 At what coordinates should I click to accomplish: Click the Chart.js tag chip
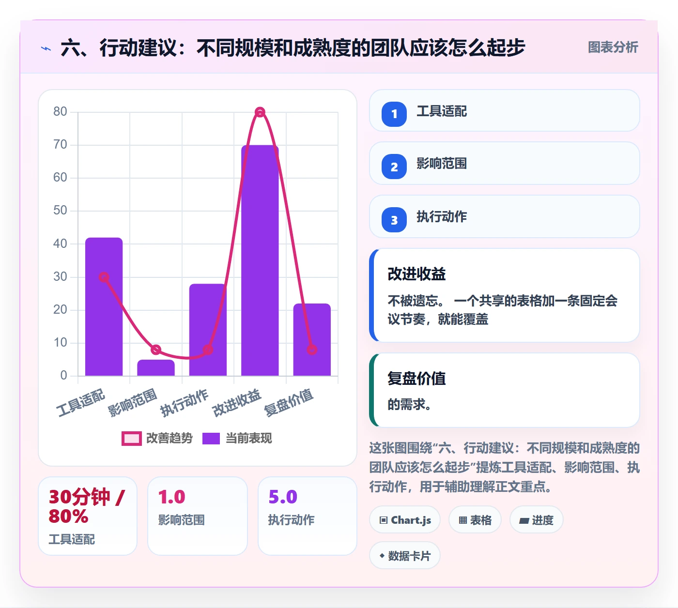click(x=405, y=520)
